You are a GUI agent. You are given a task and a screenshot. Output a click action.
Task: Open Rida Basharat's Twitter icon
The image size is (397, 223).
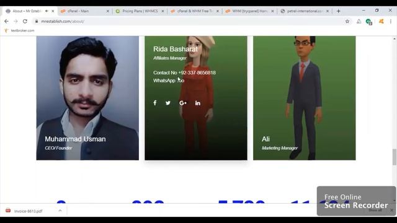tap(168, 103)
